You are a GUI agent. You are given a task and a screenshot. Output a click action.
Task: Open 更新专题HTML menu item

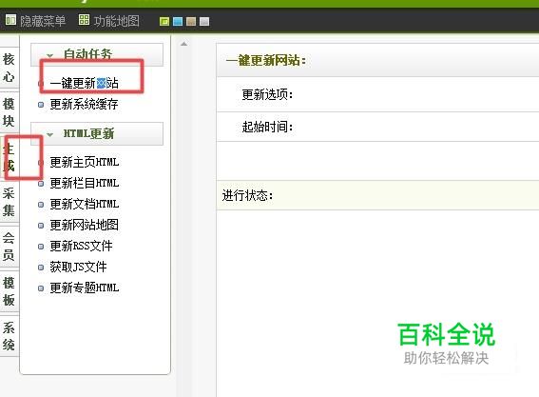coord(85,288)
